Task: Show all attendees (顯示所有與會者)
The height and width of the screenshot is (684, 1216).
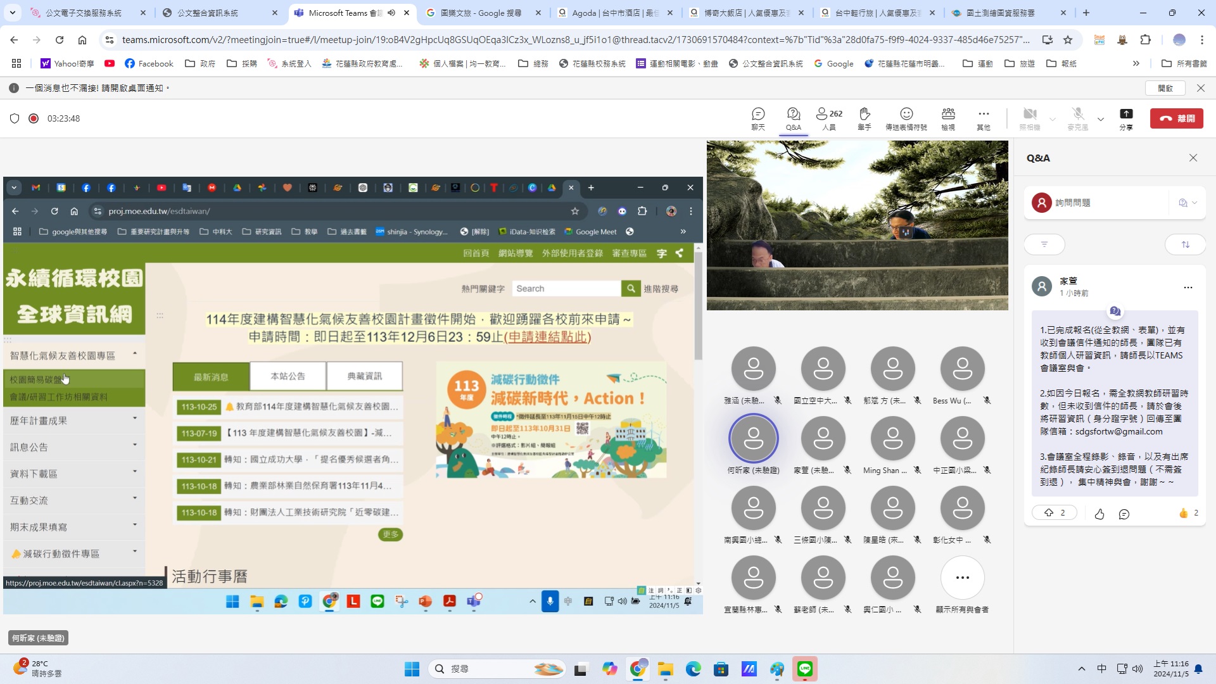Action: click(x=962, y=578)
